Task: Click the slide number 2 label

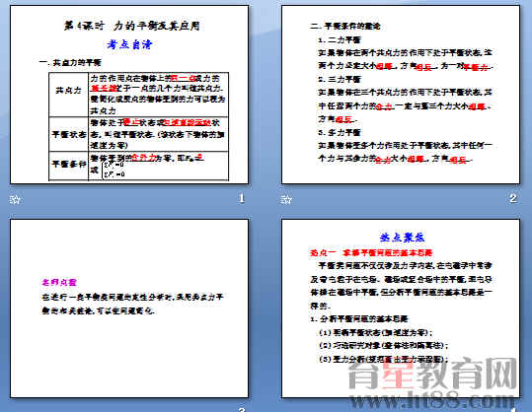Action: 512,198
